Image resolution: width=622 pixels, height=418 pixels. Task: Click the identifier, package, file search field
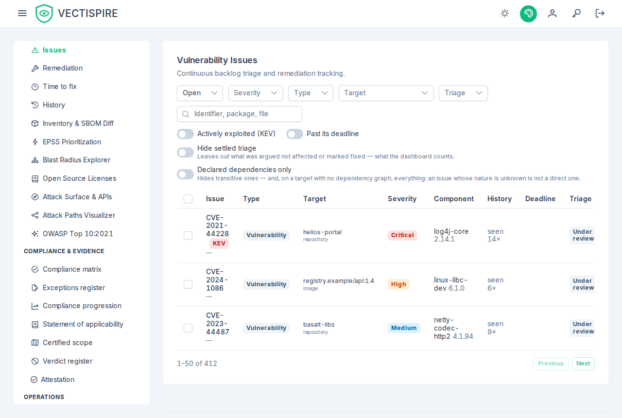click(x=240, y=114)
